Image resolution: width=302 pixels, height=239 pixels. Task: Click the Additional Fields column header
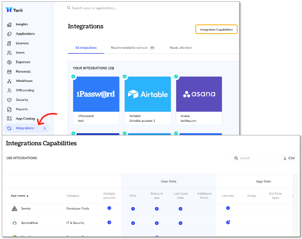(204, 196)
